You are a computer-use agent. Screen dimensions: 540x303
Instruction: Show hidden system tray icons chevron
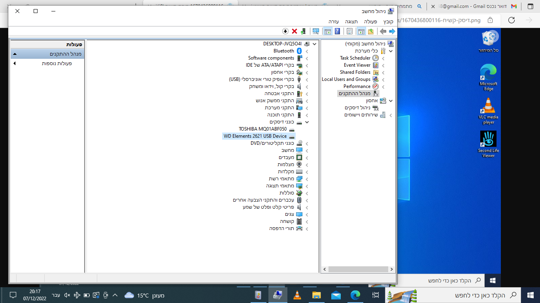tap(115, 295)
